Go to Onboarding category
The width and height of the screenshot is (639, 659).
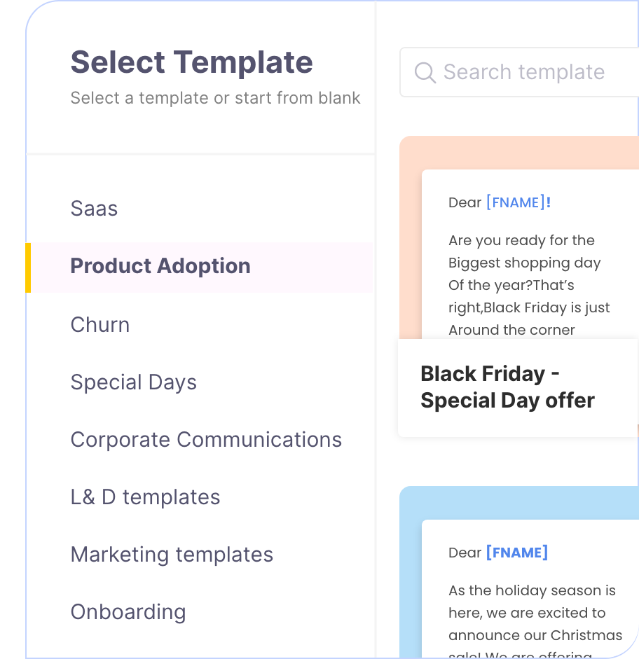pyautogui.click(x=128, y=612)
